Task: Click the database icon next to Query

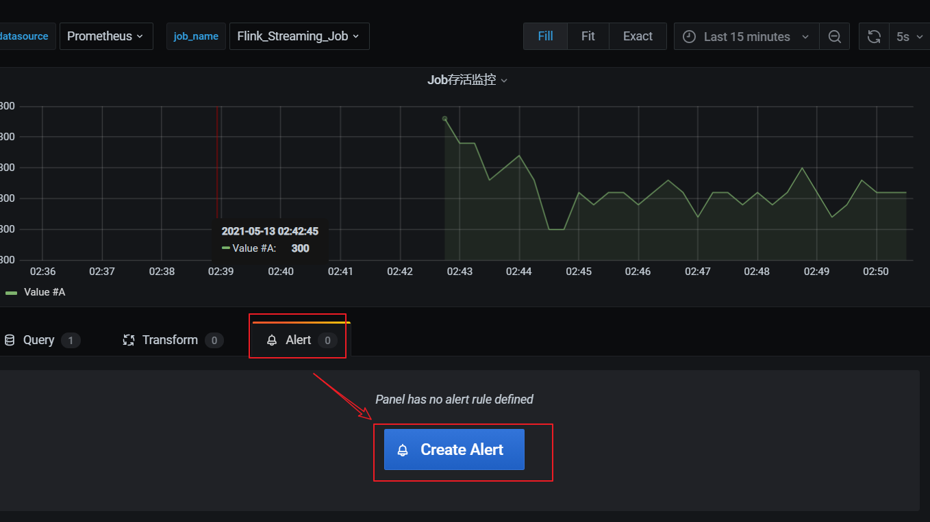Action: [x=10, y=340]
